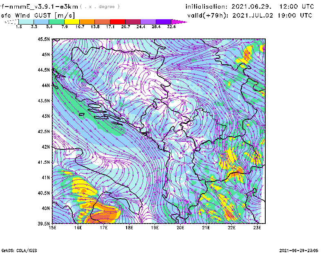327x253 pixels.
Task: Click the 'GrADS: COLA/IGES' credit text
Action: [x=19, y=251]
